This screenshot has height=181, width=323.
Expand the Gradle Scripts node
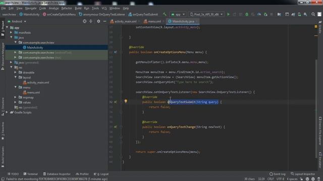(x=7, y=112)
